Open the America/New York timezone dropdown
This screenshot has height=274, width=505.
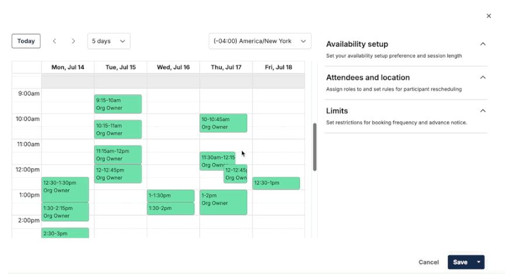(x=260, y=41)
